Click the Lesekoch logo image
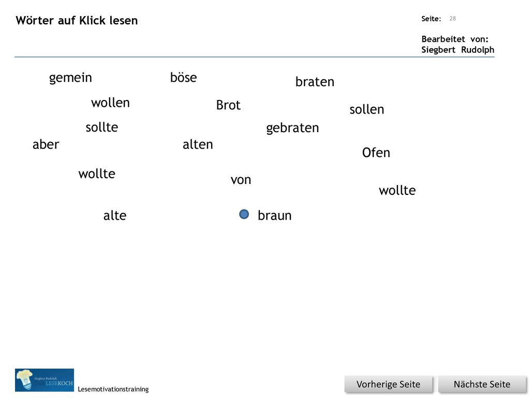The image size is (530, 398). pos(45,380)
